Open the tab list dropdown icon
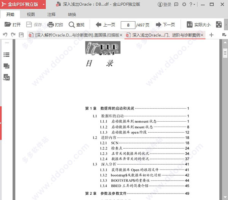This screenshot has width=228, height=200. [x=224, y=35]
